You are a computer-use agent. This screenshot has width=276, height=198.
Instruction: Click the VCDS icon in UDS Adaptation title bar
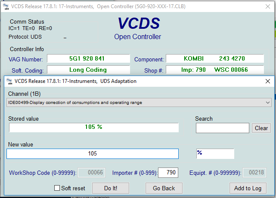(x=9, y=81)
